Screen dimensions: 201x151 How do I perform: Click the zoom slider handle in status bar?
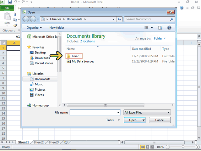[x=183, y=147]
